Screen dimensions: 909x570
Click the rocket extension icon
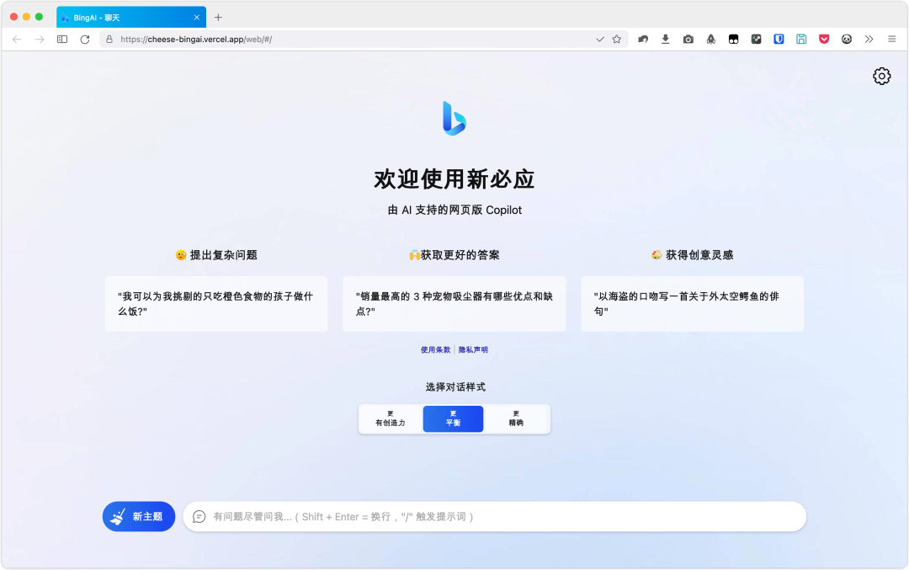pos(710,40)
